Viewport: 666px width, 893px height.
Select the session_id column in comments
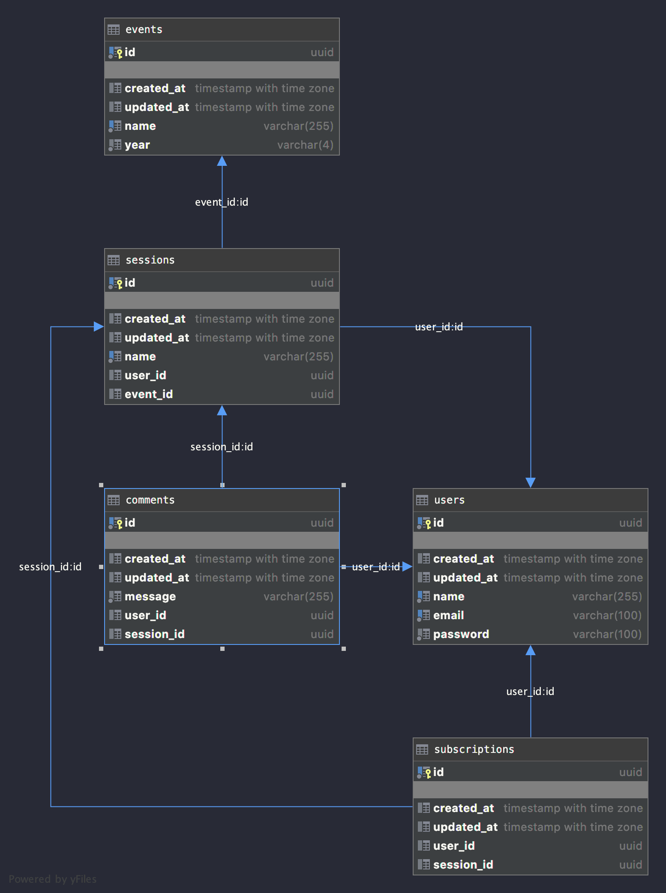pyautogui.click(x=222, y=634)
